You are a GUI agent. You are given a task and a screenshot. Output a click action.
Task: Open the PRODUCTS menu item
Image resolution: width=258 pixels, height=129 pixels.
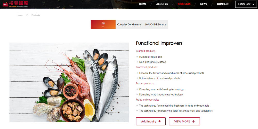point(184,4)
